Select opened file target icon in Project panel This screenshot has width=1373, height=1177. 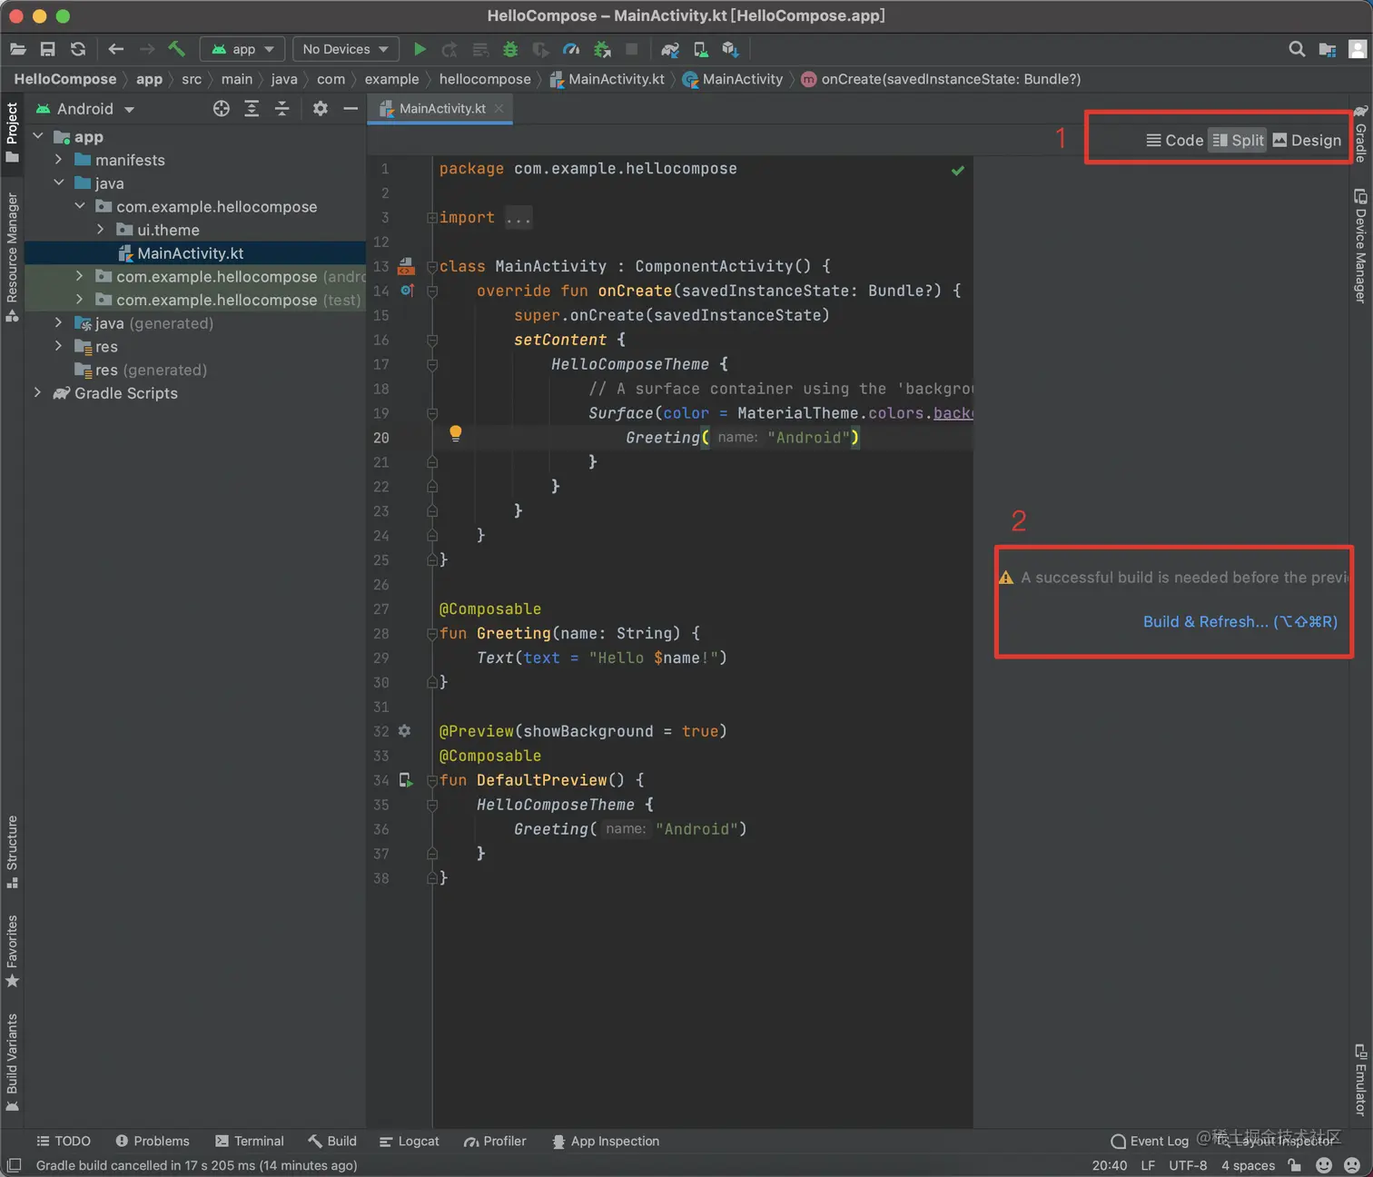(222, 109)
